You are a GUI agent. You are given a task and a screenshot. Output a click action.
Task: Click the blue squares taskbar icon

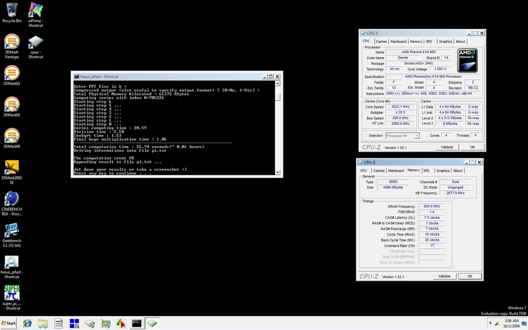[x=74, y=323]
